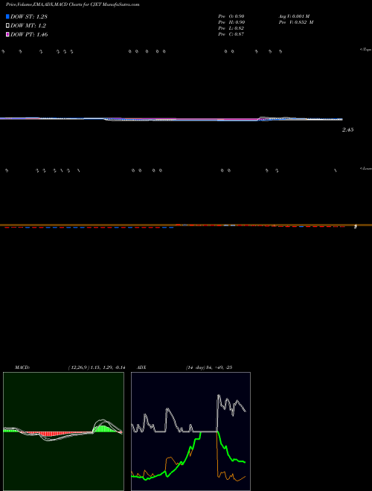Screen dimensions: 372x491
Task: Click the 'Pre L: 0.82' low value
Action: tap(231, 28)
